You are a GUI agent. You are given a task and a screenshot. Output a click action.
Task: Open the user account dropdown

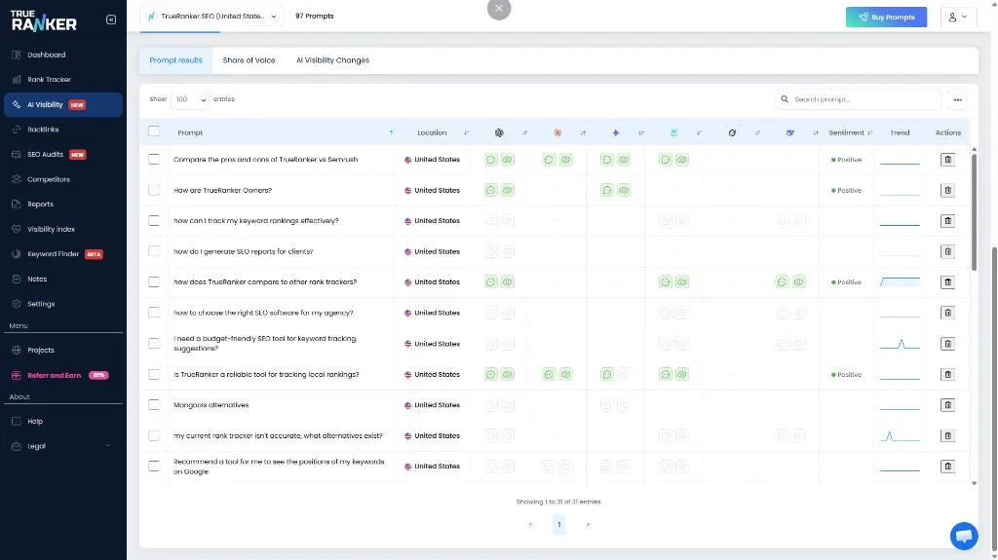click(x=958, y=18)
